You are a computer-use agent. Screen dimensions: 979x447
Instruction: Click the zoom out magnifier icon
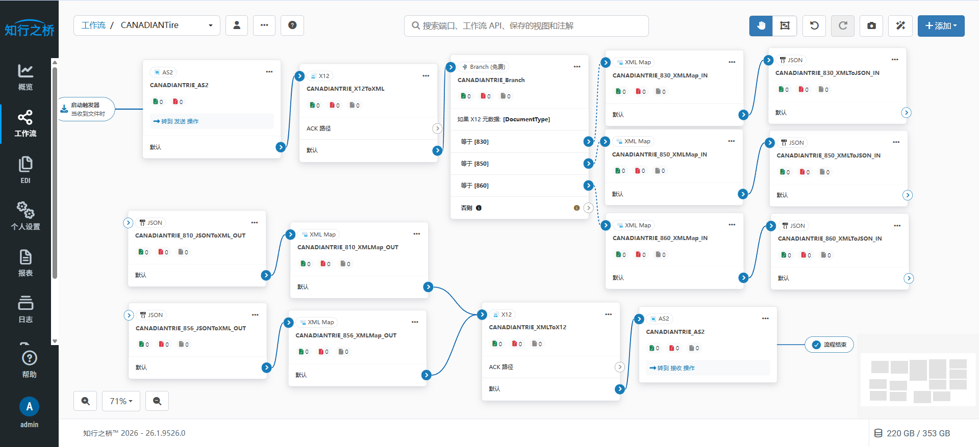click(157, 401)
